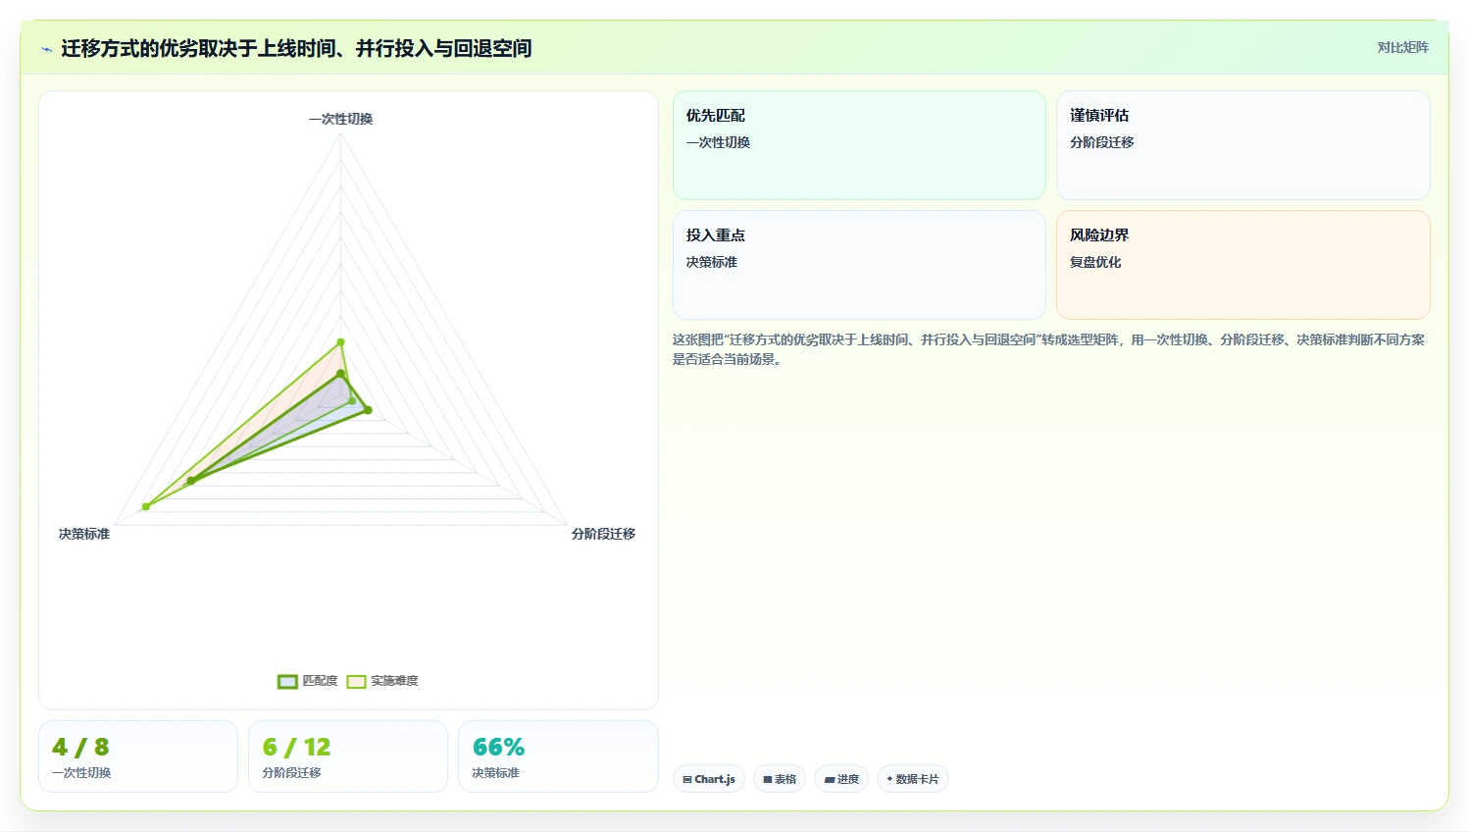Open the 风险边界 card
The image size is (1469, 832).
pos(1242,265)
